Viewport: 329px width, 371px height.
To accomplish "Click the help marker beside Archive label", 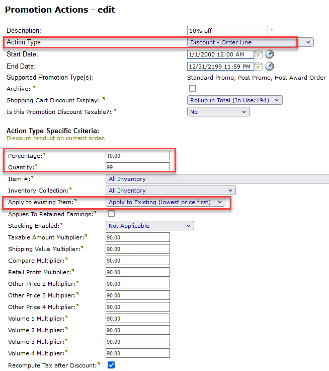I will pyautogui.click(x=34, y=87).
